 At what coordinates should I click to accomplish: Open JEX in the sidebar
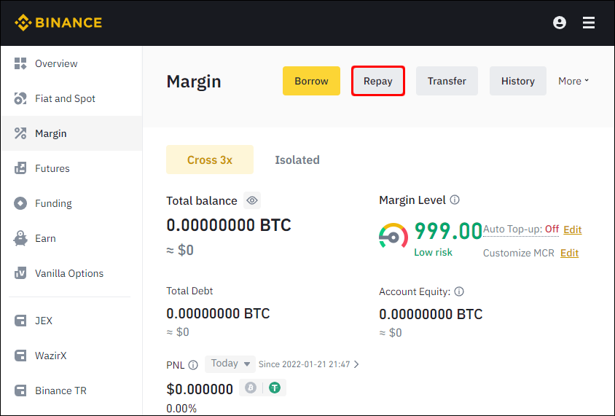(72, 321)
